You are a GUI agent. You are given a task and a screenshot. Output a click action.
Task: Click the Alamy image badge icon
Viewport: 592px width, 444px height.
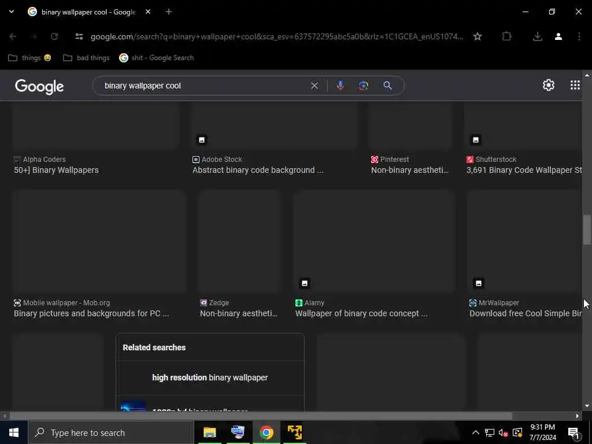point(304,283)
